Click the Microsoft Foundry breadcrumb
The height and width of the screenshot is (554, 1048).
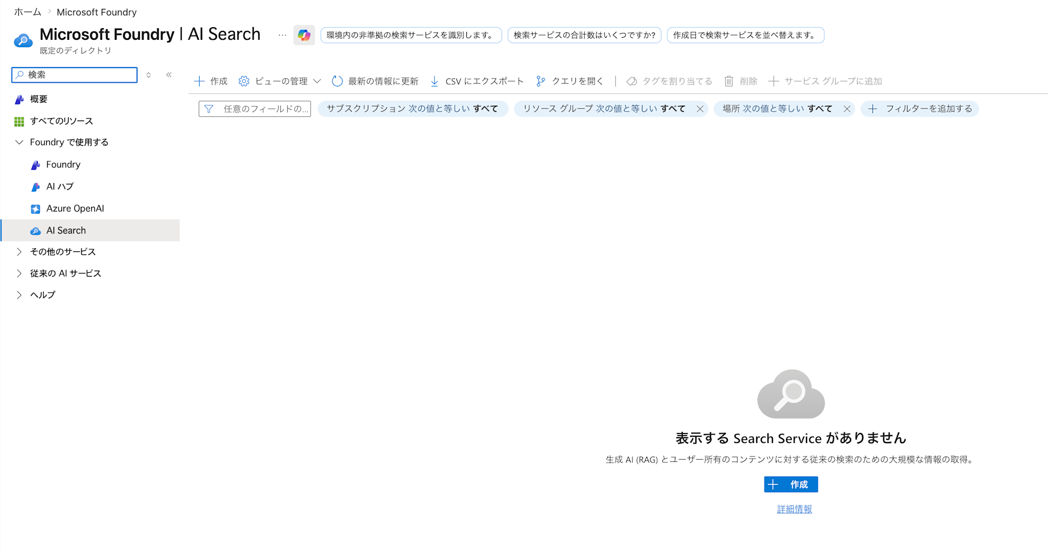[96, 12]
